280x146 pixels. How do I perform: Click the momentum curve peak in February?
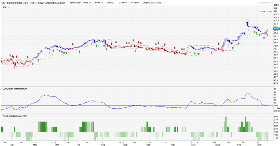[x=248, y=93]
